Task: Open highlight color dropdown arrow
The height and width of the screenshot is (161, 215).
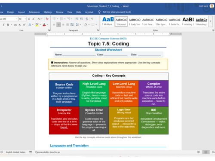Action: click(x=40, y=25)
